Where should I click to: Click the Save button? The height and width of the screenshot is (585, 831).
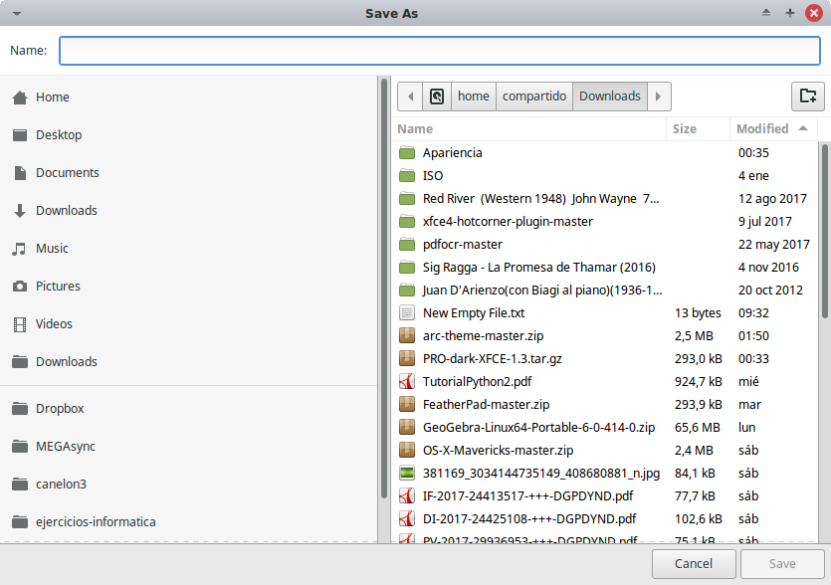pos(782,564)
